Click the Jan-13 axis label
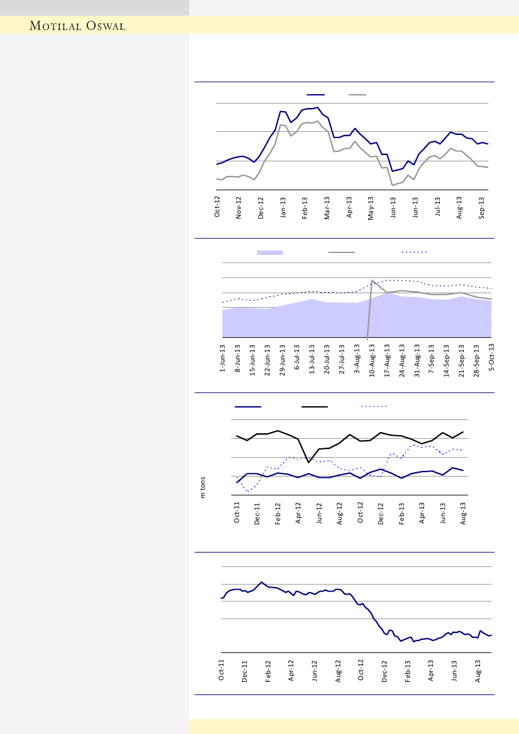519x734 pixels. click(283, 207)
